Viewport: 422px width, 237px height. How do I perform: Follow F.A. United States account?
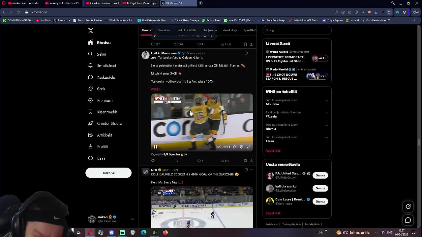[320, 175]
